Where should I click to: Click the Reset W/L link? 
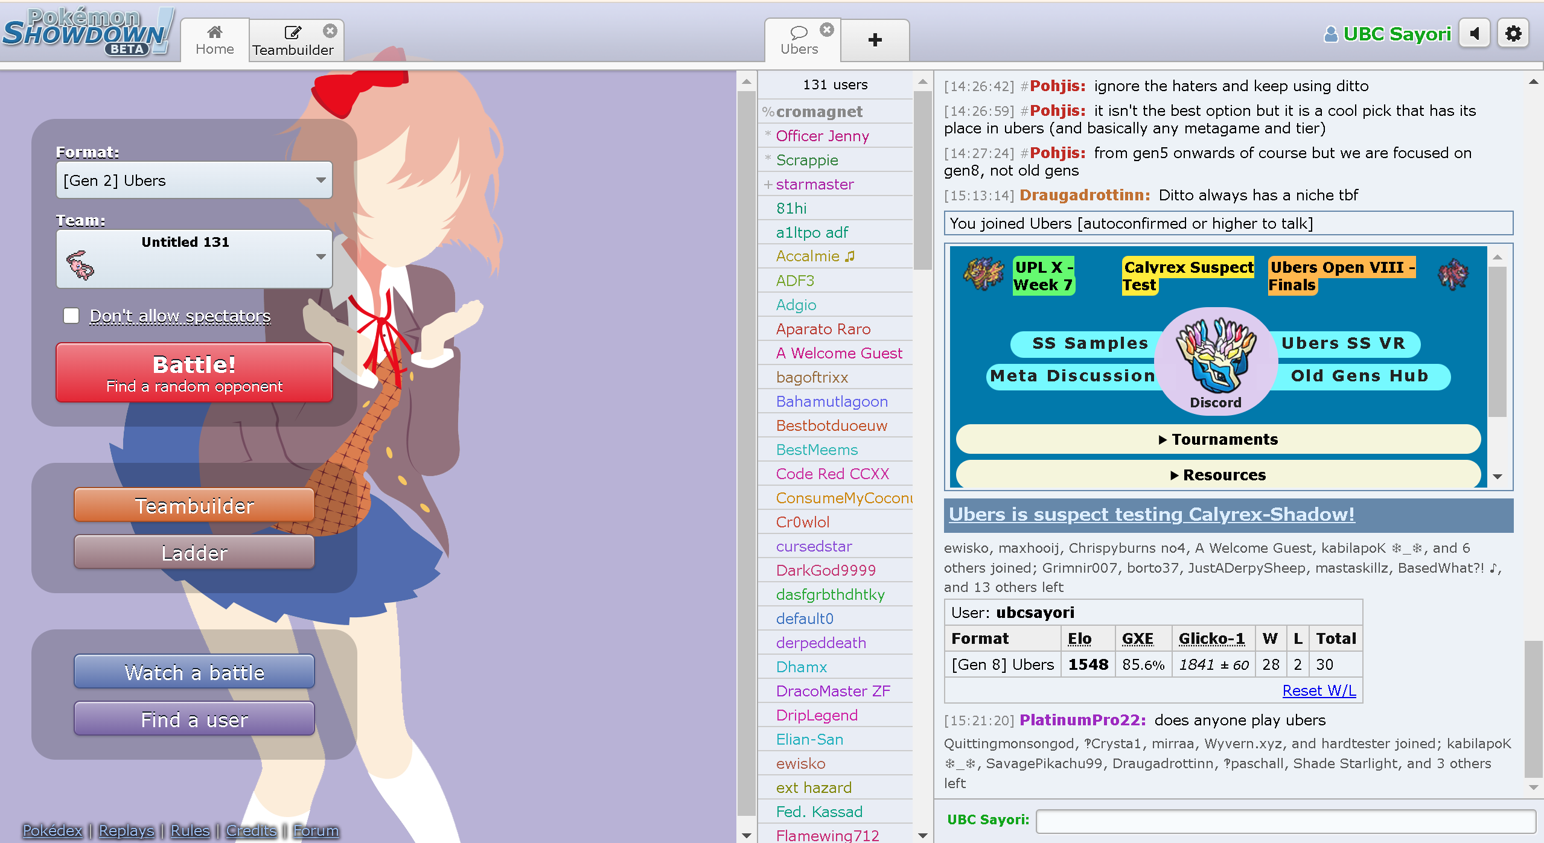1319,691
